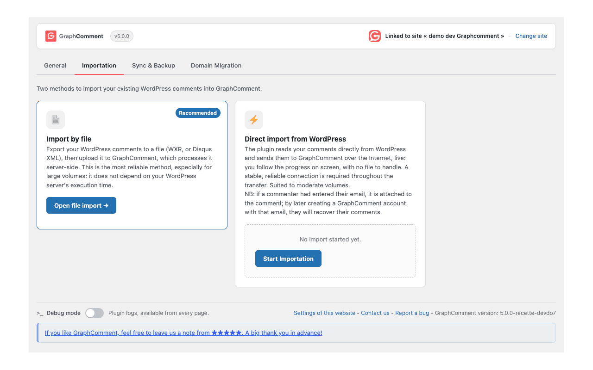
Task: Open the Settings of this website link
Action: click(324, 313)
